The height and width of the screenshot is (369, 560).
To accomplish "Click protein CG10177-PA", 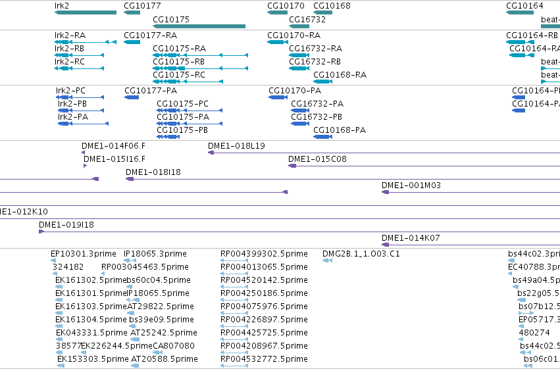I will tap(132, 97).
